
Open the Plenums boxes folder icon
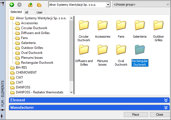point(102,51)
